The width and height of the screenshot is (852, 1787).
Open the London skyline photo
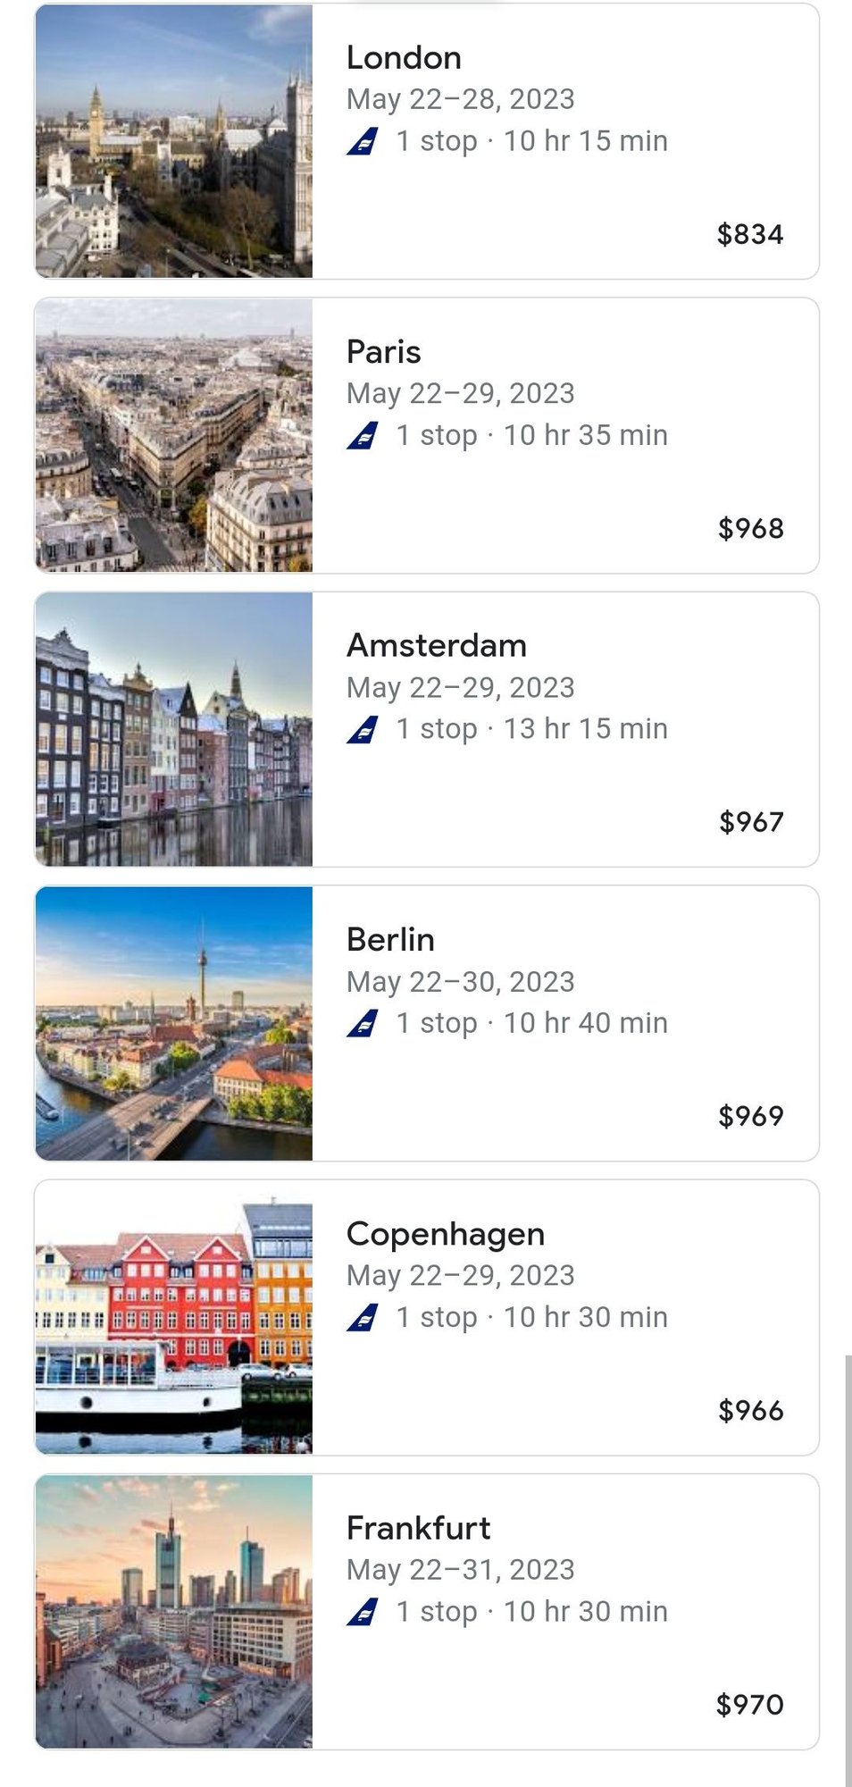pos(174,141)
